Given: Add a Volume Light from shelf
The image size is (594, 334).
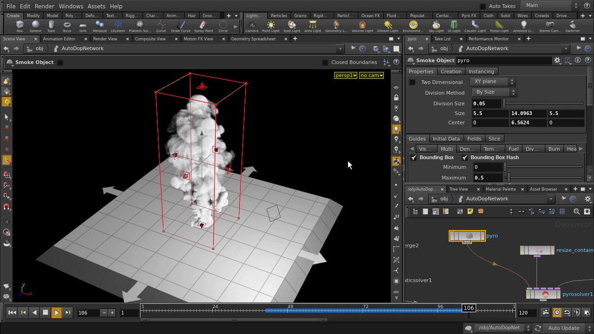Looking at the screenshot, I should point(362,26).
